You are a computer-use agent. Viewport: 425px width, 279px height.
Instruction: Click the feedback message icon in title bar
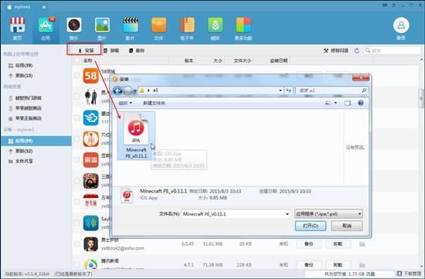(x=384, y=5)
